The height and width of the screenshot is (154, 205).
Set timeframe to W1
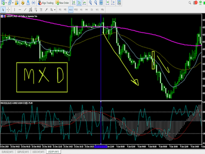(x=97, y=10)
